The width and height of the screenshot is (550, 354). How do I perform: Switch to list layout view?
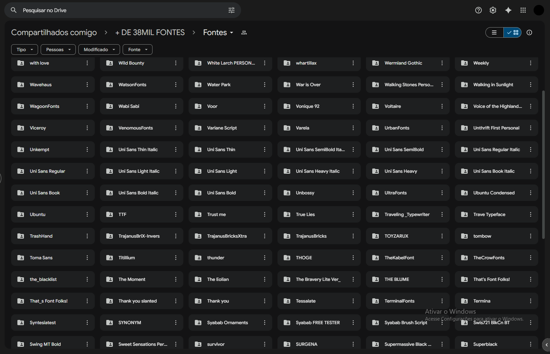click(494, 32)
